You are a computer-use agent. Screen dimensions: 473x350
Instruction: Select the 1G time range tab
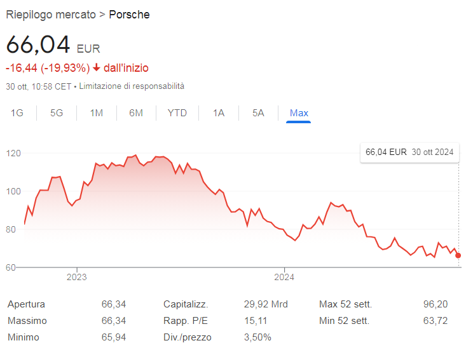click(17, 113)
